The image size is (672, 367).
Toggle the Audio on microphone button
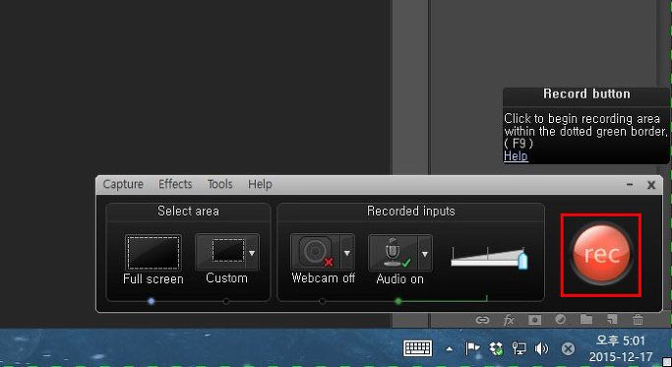[394, 253]
